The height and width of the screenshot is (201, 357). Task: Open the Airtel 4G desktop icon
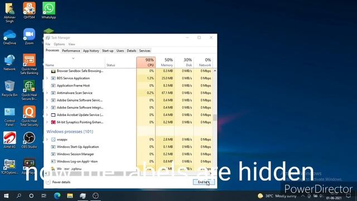(x=9, y=140)
